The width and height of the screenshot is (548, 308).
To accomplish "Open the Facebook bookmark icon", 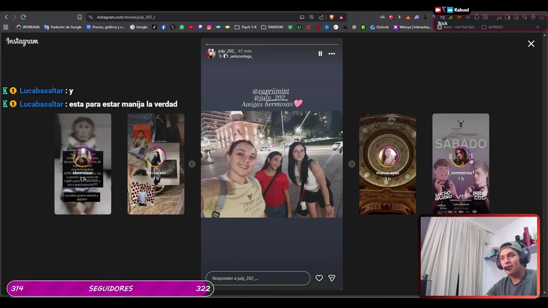I will tap(164, 27).
